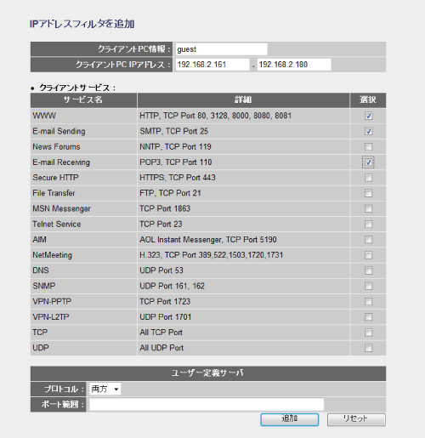Uncheck the E-mail Sending checkbox
425x438 pixels.
368,131
